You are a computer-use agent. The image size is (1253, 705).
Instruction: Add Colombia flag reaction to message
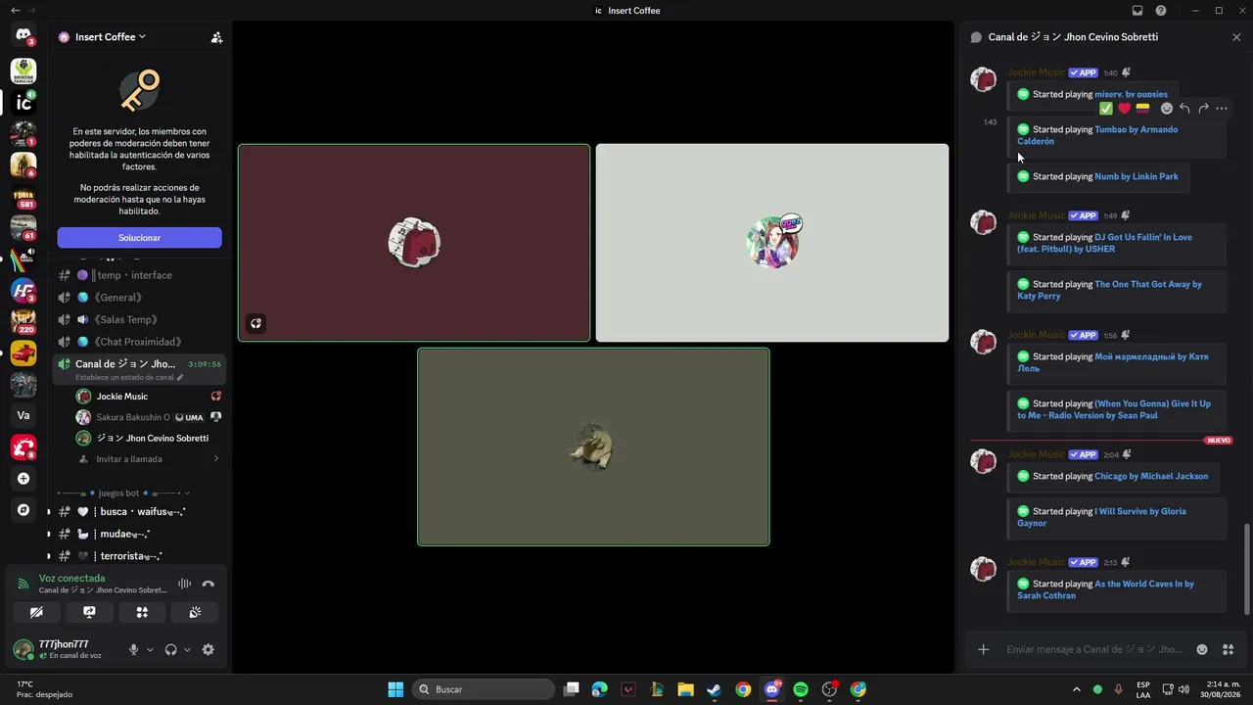(1142, 109)
